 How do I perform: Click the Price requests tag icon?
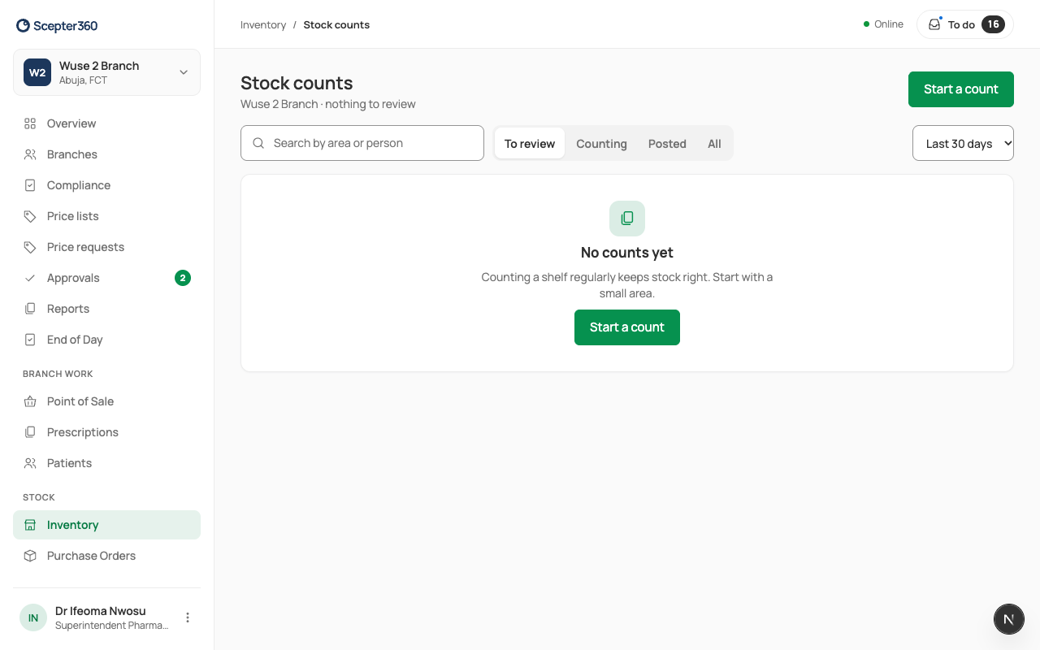pos(30,247)
